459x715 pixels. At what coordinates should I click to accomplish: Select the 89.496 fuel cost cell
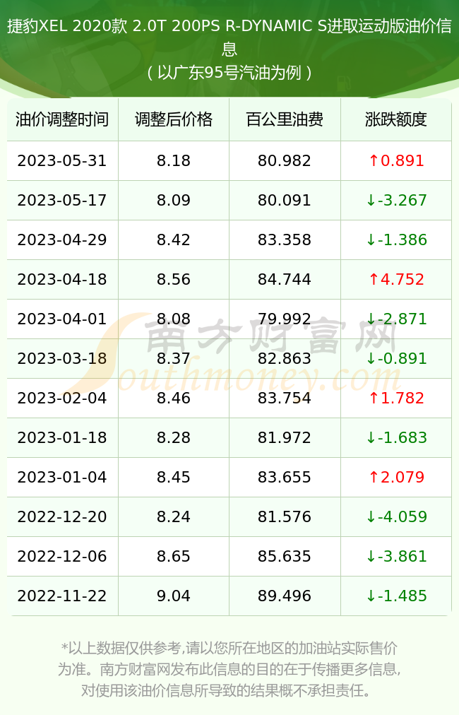click(x=285, y=596)
